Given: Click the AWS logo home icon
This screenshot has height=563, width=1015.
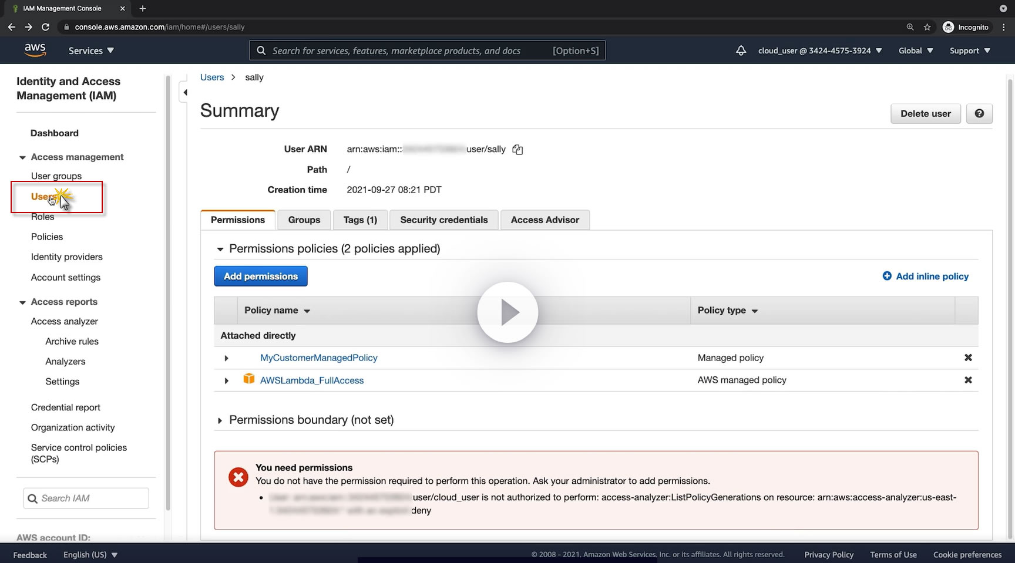Looking at the screenshot, I should tap(35, 50).
